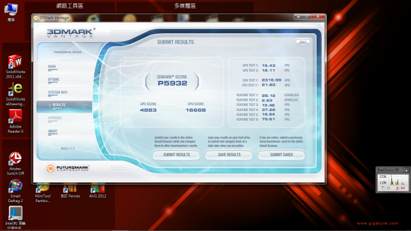Image resolution: width=411 pixels, height=231 pixels.
Task: Launch AVG 2012 shortcut
Action: coord(98,191)
